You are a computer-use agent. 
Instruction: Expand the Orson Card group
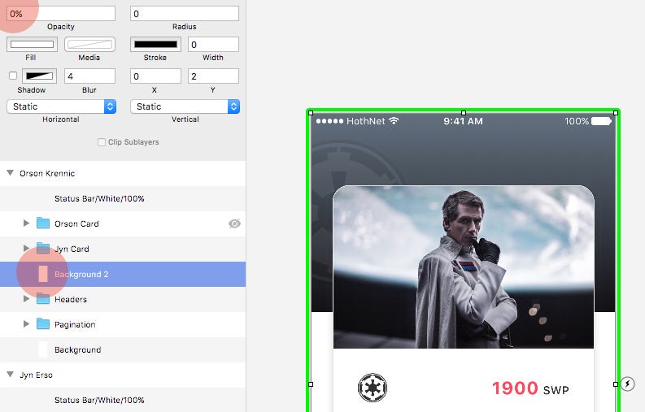point(26,223)
